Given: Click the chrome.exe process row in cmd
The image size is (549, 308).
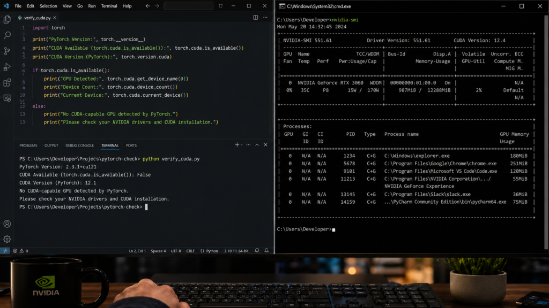Looking at the screenshot, I should (406, 164).
